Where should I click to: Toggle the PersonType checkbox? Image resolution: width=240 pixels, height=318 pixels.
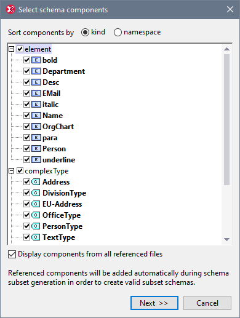(x=26, y=226)
